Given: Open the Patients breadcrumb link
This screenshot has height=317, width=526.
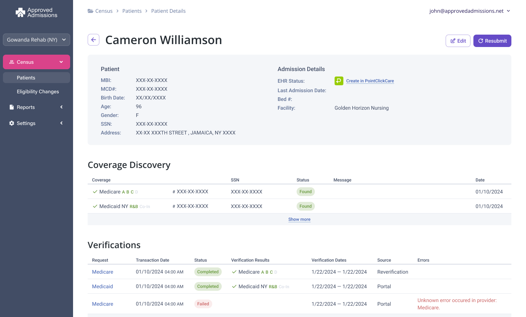Looking at the screenshot, I should [x=132, y=11].
